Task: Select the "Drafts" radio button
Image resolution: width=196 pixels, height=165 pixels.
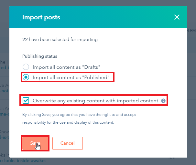Action: (26, 67)
